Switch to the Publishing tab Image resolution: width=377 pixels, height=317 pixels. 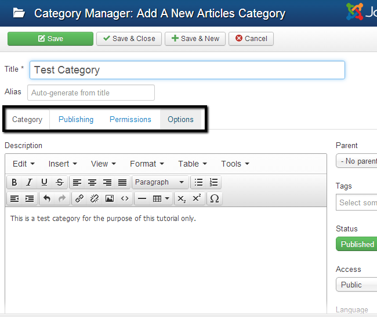coord(76,119)
